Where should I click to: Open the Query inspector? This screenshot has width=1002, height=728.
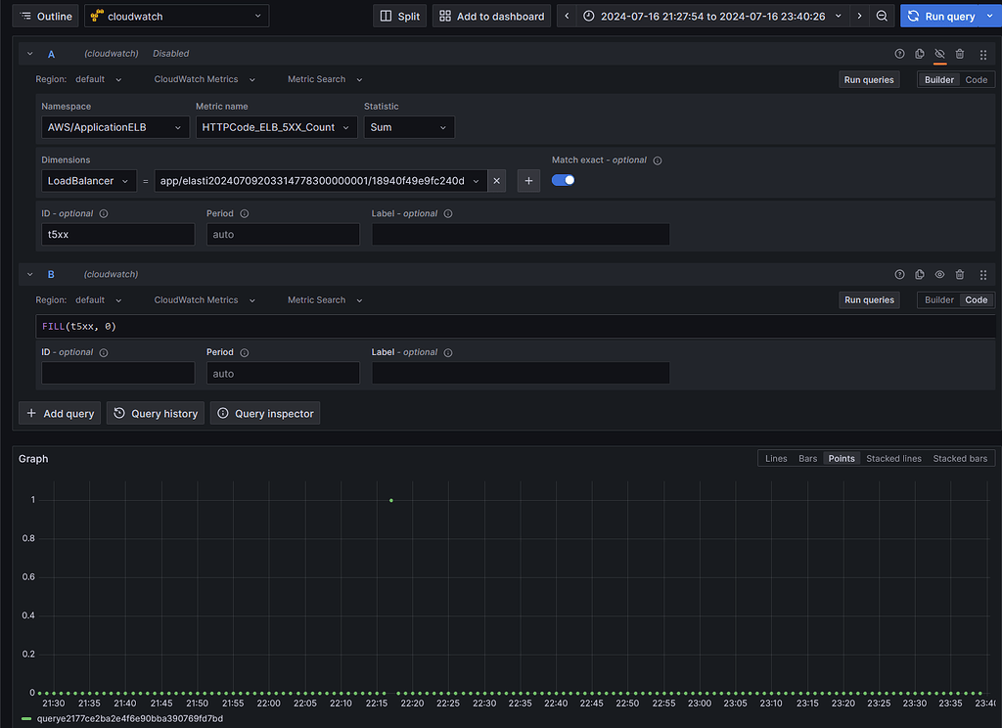[x=264, y=413]
